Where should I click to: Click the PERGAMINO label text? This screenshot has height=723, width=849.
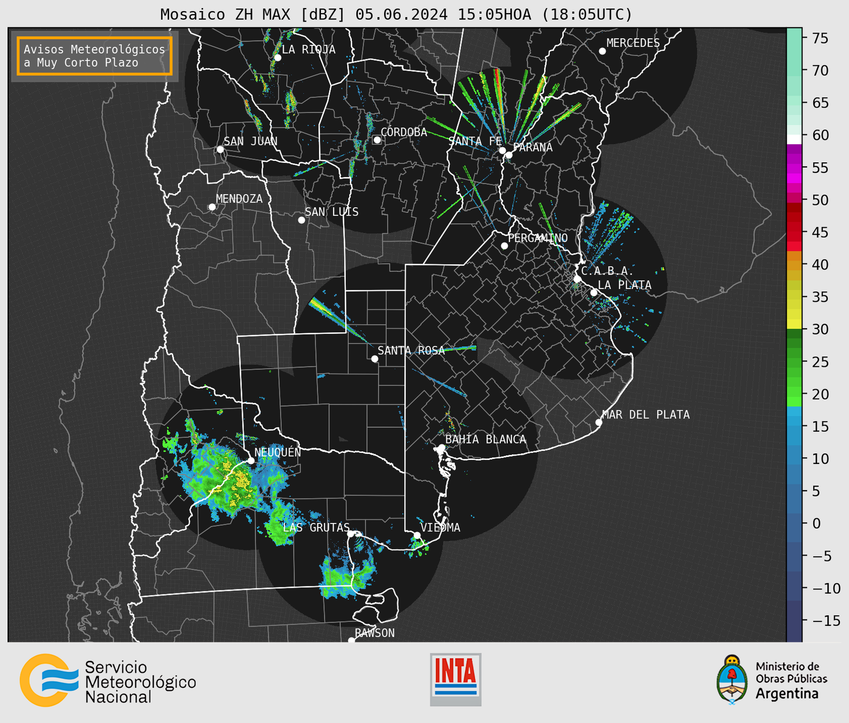(x=538, y=238)
